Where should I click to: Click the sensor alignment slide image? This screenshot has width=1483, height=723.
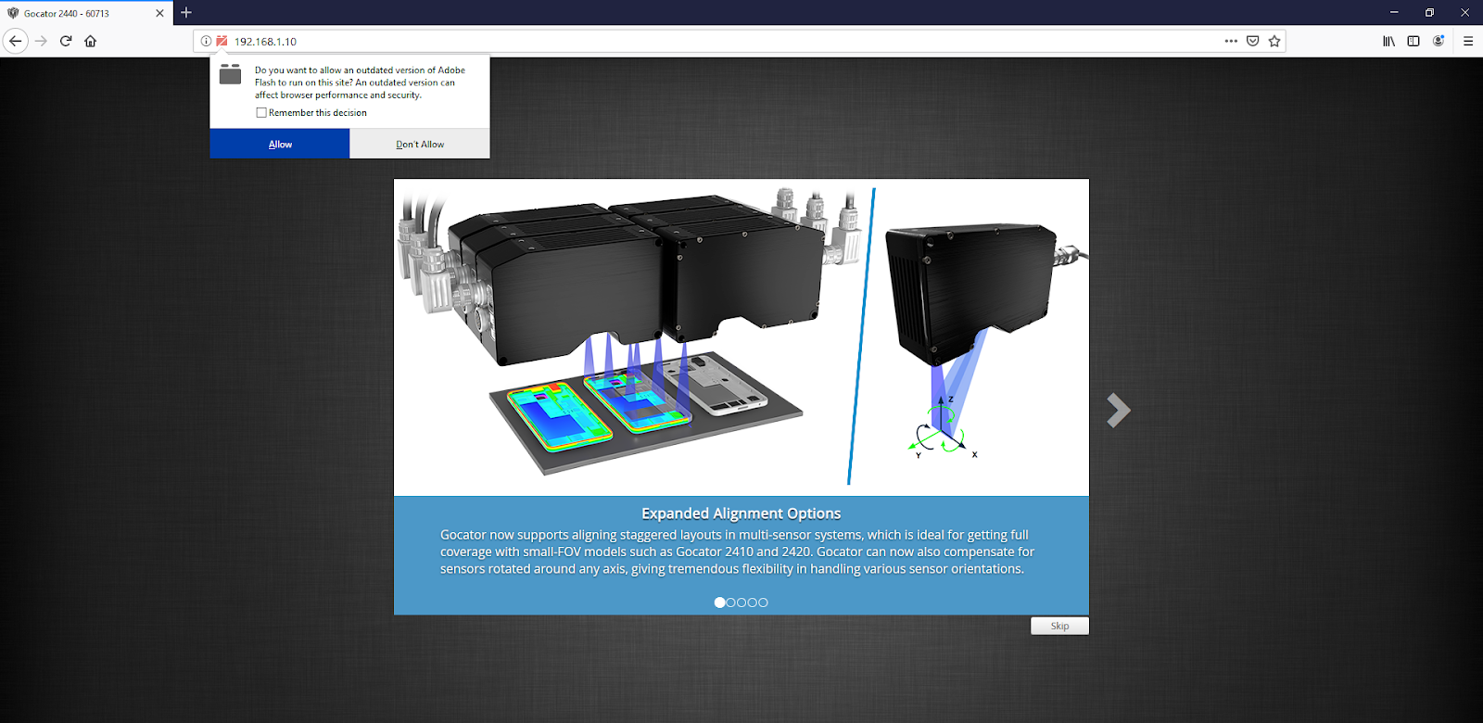[741, 337]
